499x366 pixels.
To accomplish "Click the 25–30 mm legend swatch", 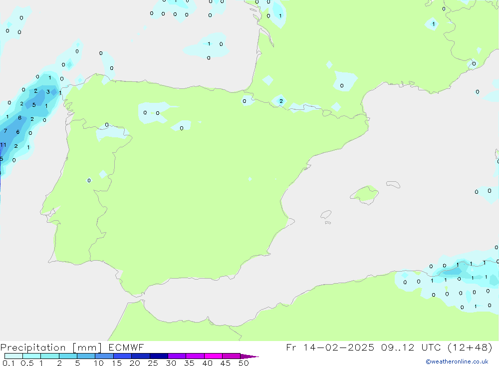I will click(159, 356).
